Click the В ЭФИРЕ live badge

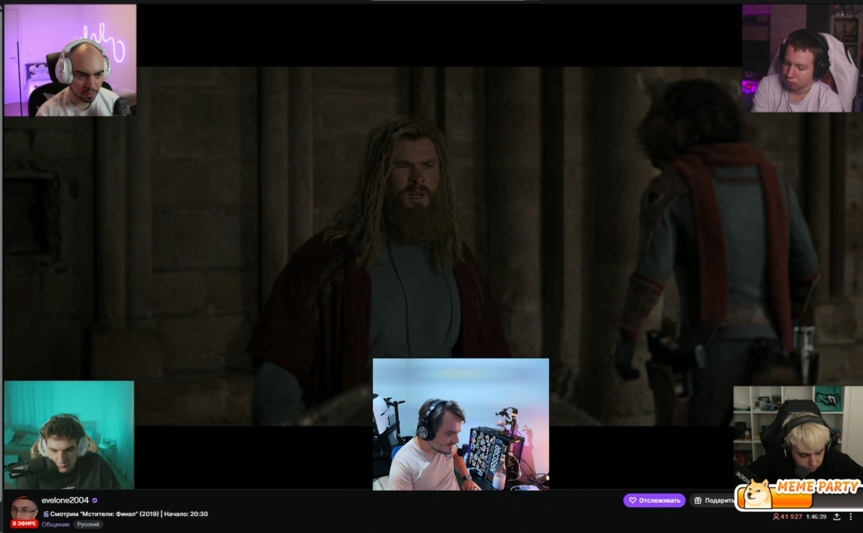click(25, 524)
